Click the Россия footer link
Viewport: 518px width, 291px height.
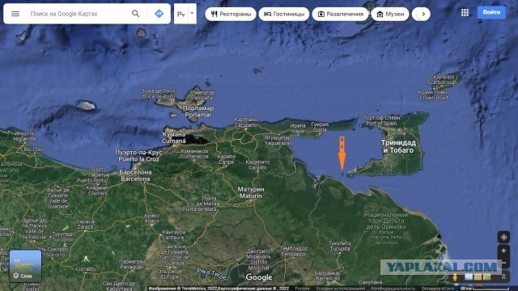(x=302, y=289)
